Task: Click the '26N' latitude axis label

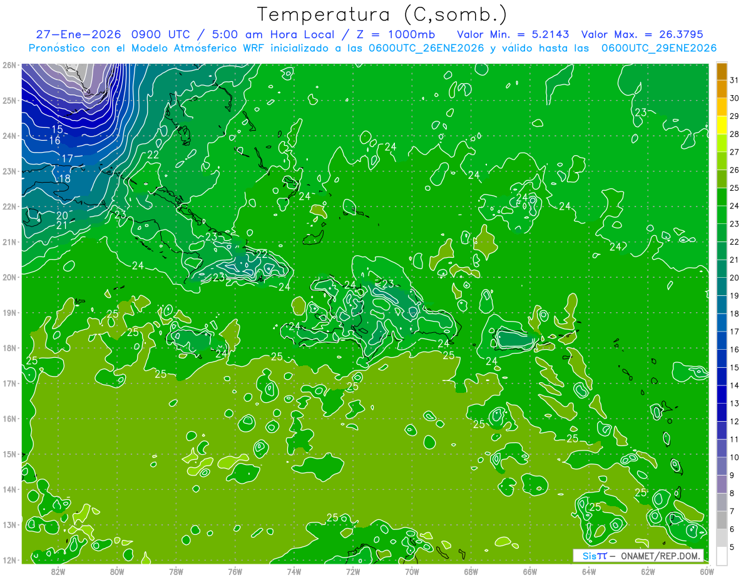Action: 9,65
